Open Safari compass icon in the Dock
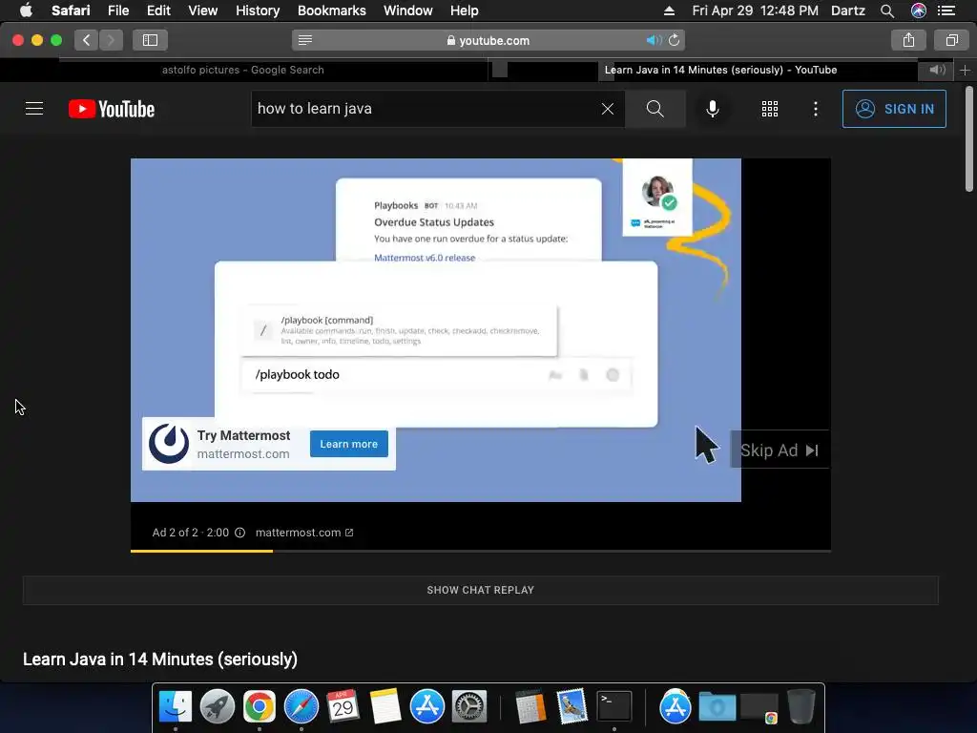The width and height of the screenshot is (977, 733). tap(301, 707)
